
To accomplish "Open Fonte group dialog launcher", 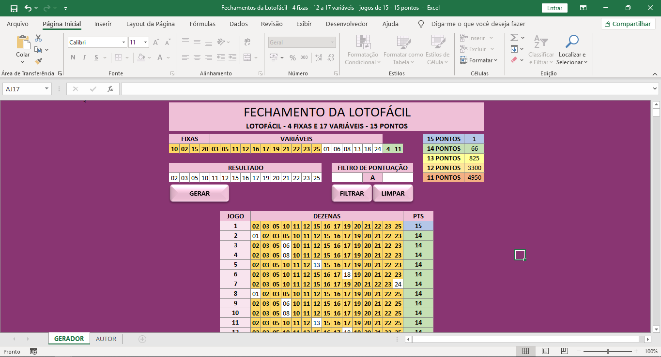I will pyautogui.click(x=172, y=74).
